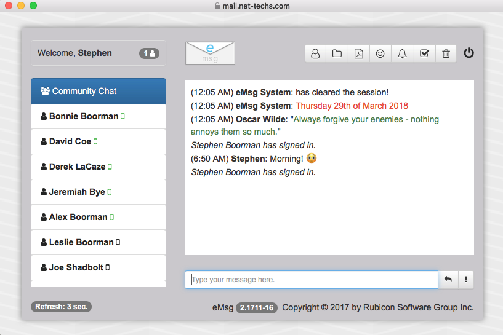
Task: Select Bonnie Boorman in contact list
Action: click(84, 116)
